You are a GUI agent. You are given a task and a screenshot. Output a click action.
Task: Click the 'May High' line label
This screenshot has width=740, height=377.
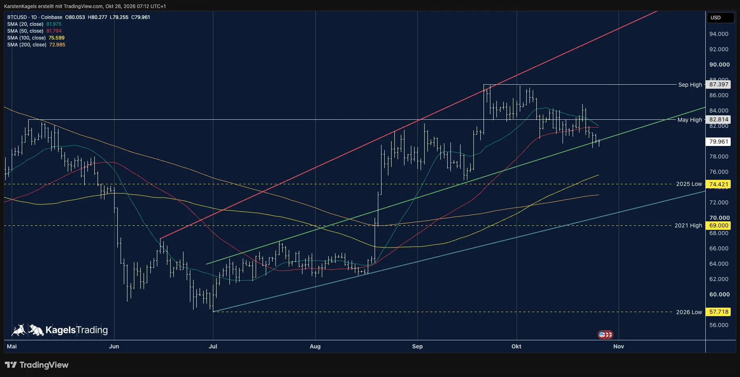pyautogui.click(x=690, y=120)
